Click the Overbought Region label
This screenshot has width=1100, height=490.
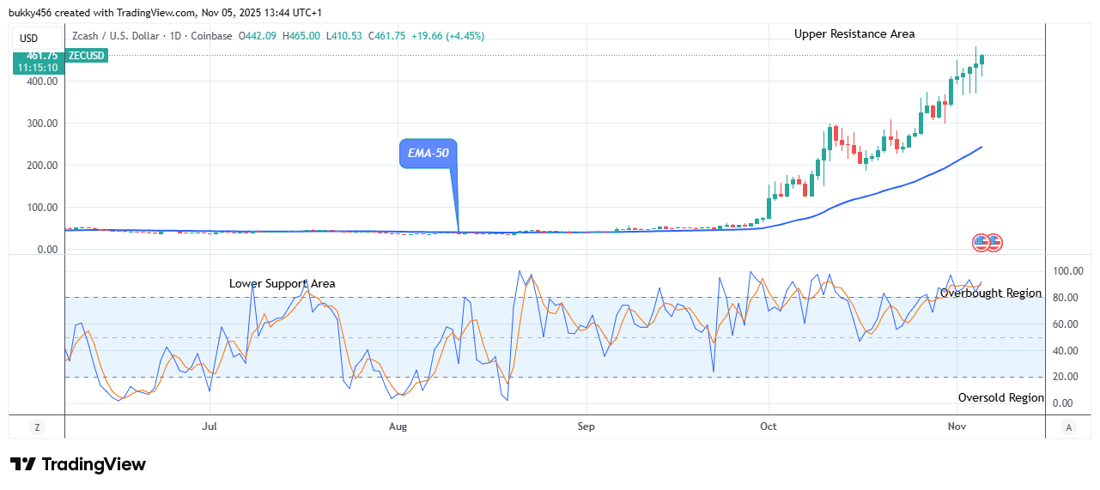click(x=991, y=293)
